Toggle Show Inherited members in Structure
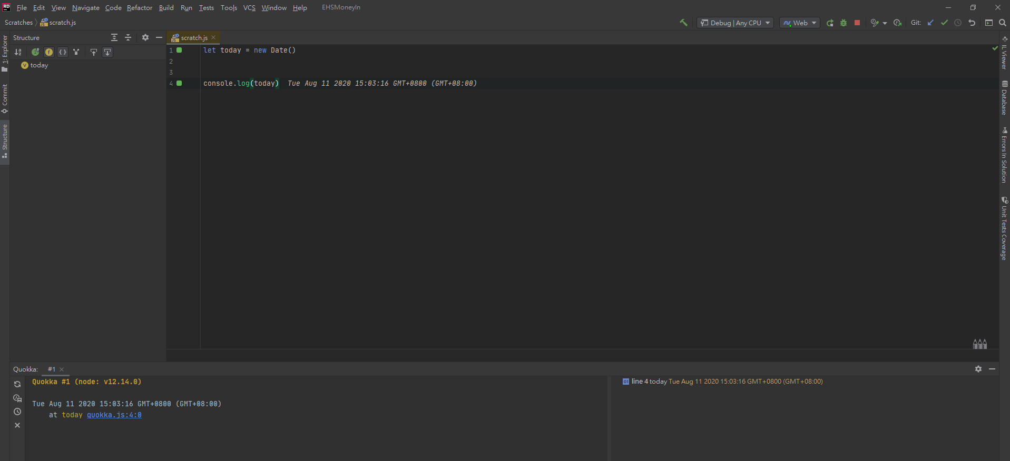 (x=35, y=52)
